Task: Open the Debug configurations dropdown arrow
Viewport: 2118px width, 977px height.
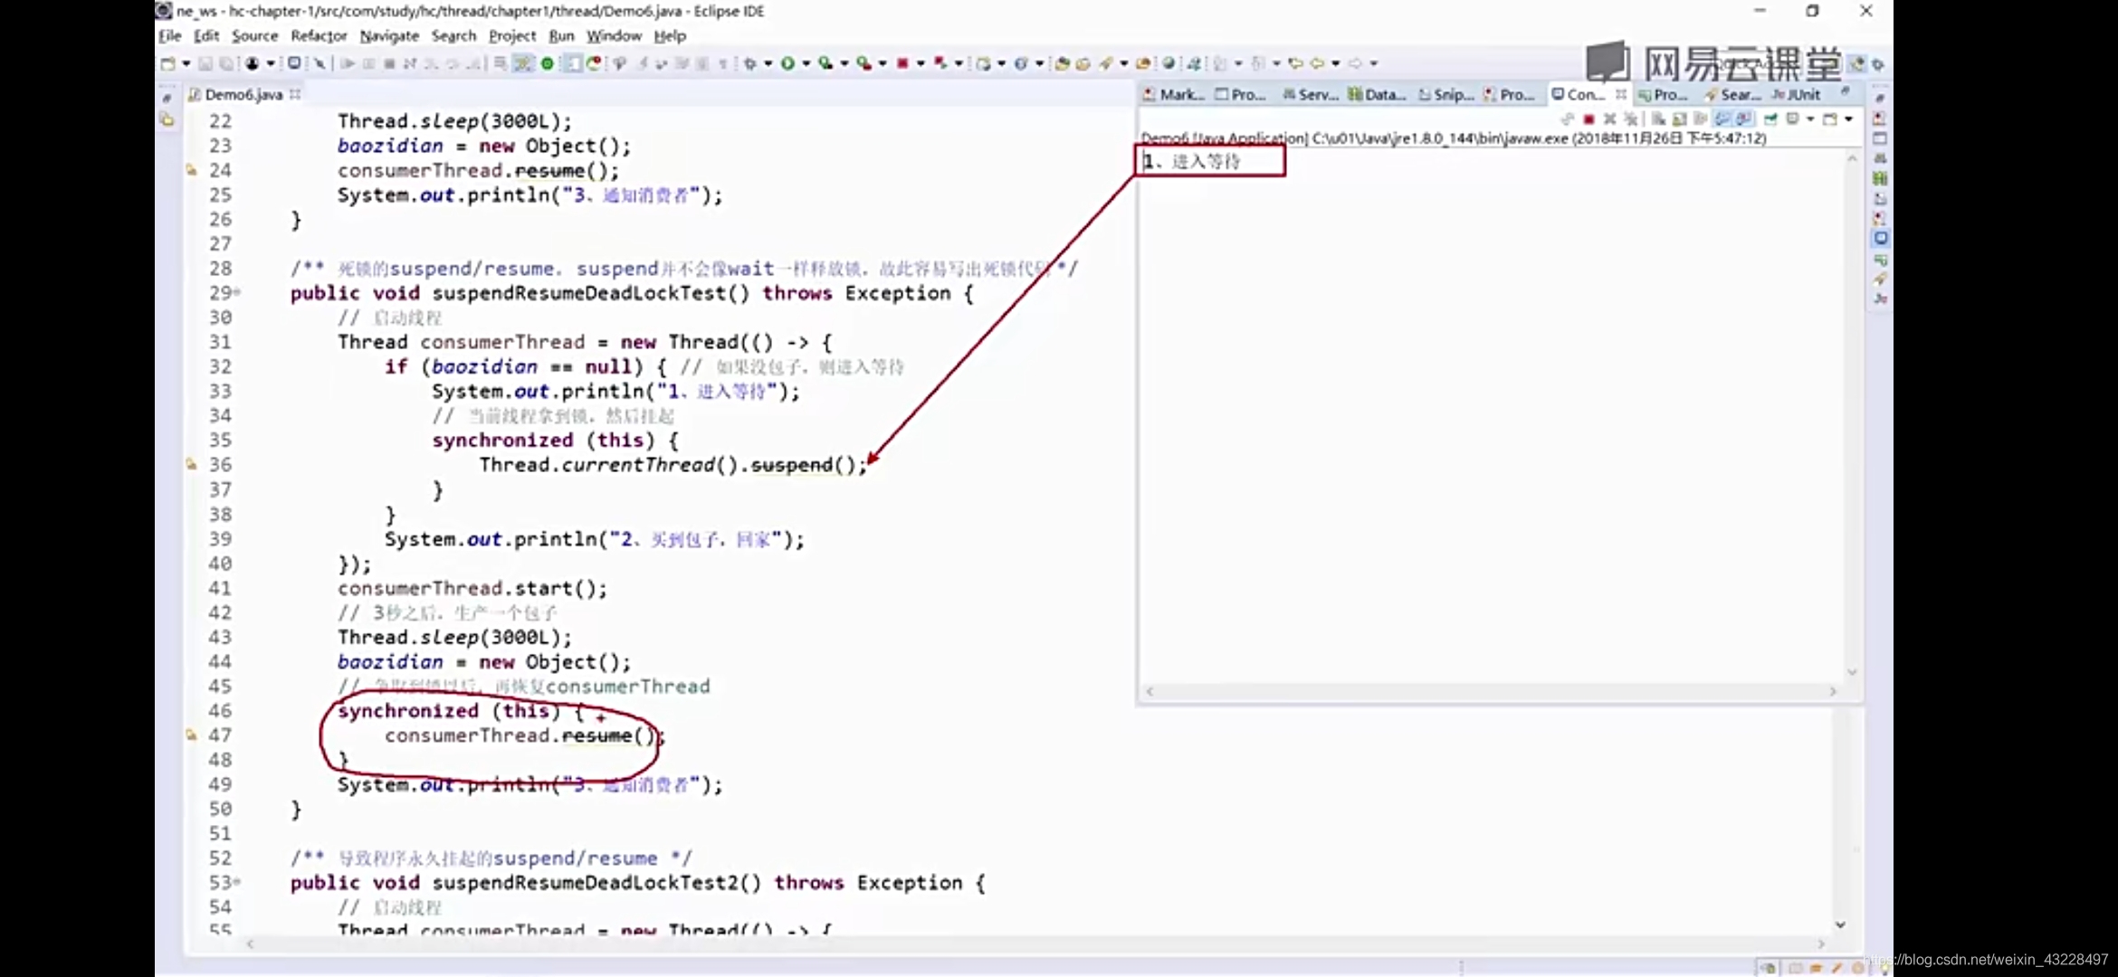Action: [768, 63]
